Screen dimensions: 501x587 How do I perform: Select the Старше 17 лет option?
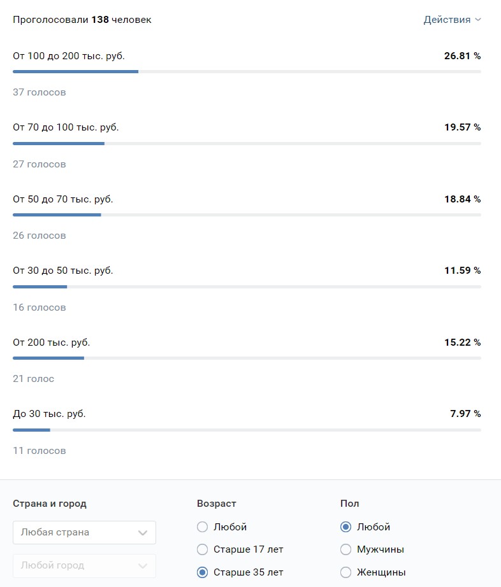click(203, 549)
